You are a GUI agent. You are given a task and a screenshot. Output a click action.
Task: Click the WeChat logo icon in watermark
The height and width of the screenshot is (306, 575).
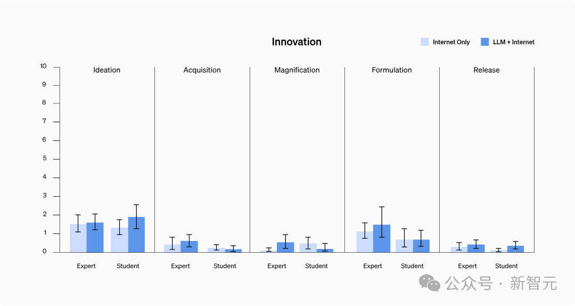(x=430, y=283)
